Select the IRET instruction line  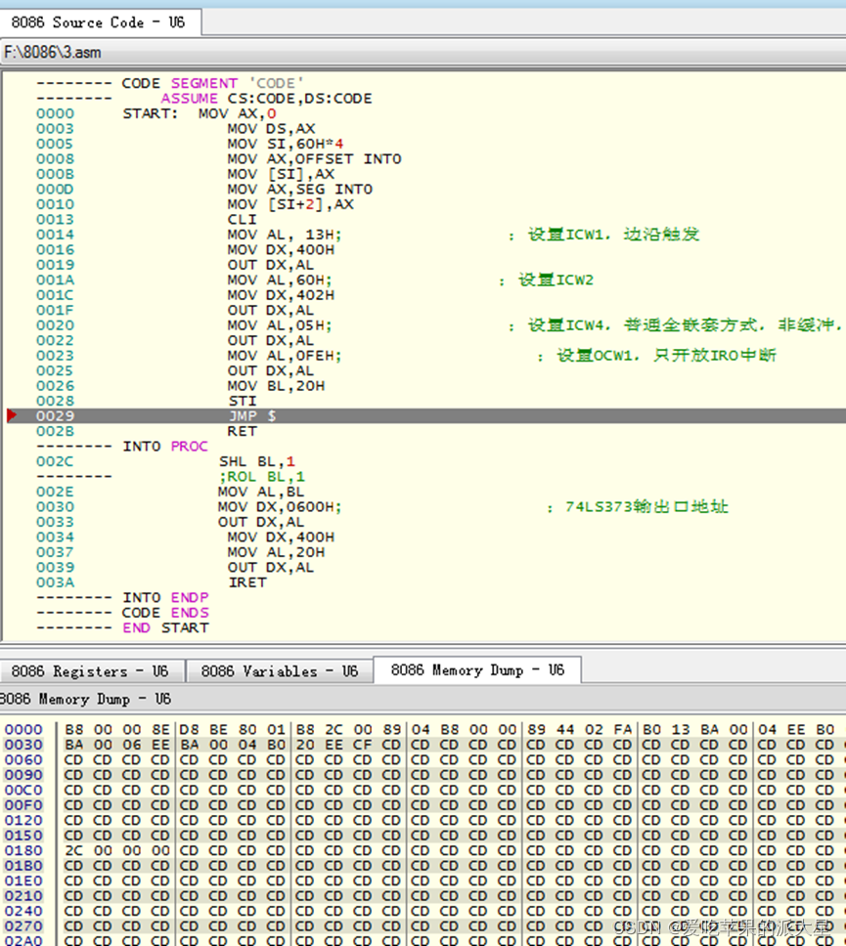(x=247, y=581)
